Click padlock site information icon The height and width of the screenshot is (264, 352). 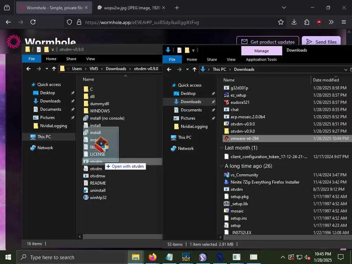tap(79, 22)
